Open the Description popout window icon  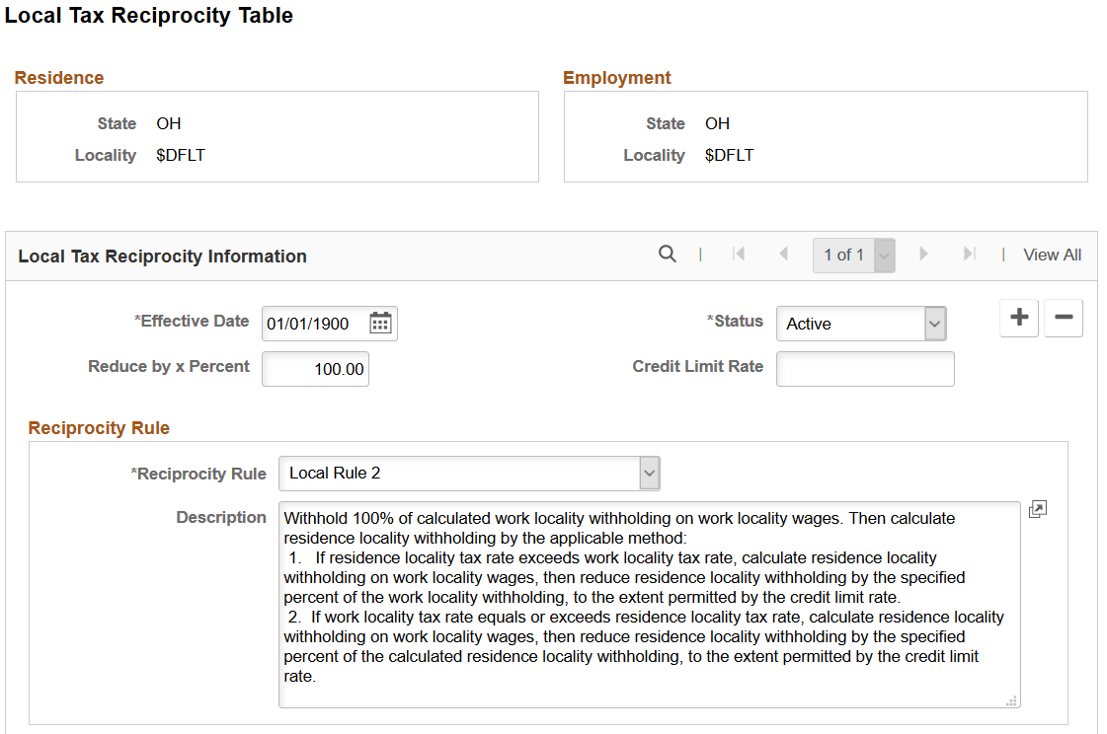coord(1037,508)
